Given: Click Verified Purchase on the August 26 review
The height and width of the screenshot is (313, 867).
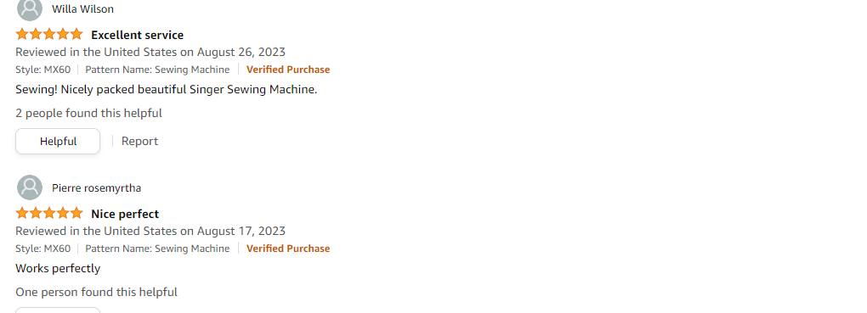Looking at the screenshot, I should pyautogui.click(x=288, y=70).
